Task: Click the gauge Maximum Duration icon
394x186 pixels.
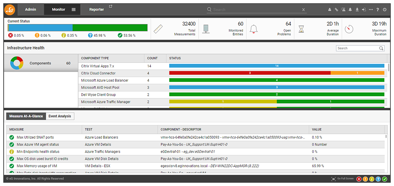Action: click(x=349, y=29)
